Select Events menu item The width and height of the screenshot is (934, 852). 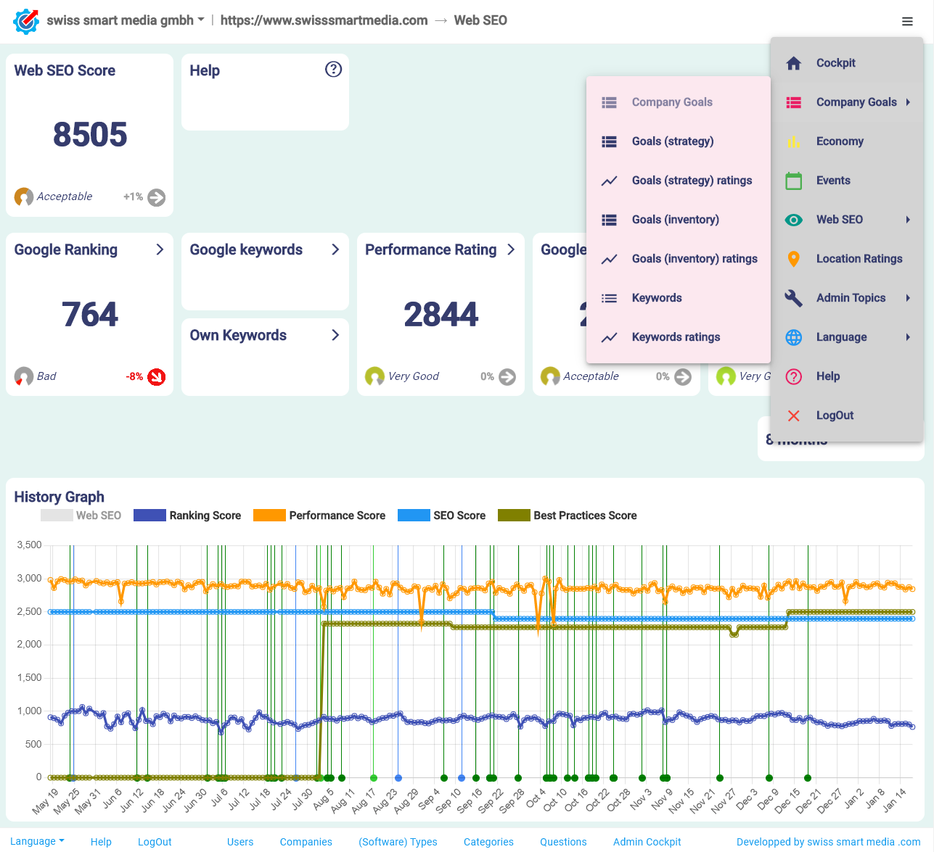(x=847, y=181)
